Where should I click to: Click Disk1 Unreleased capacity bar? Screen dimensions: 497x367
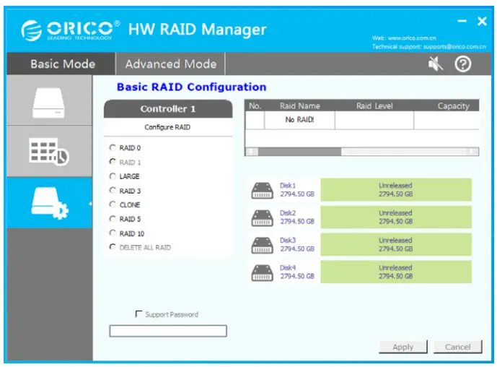[x=396, y=190]
